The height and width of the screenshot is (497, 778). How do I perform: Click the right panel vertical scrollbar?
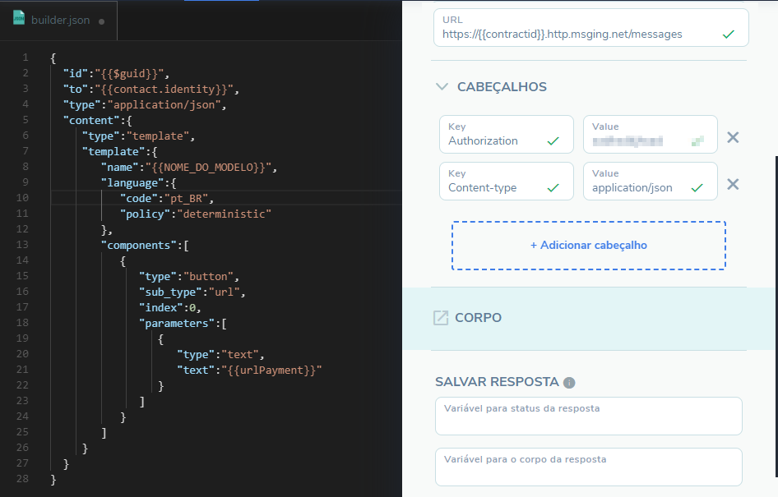(x=774, y=312)
